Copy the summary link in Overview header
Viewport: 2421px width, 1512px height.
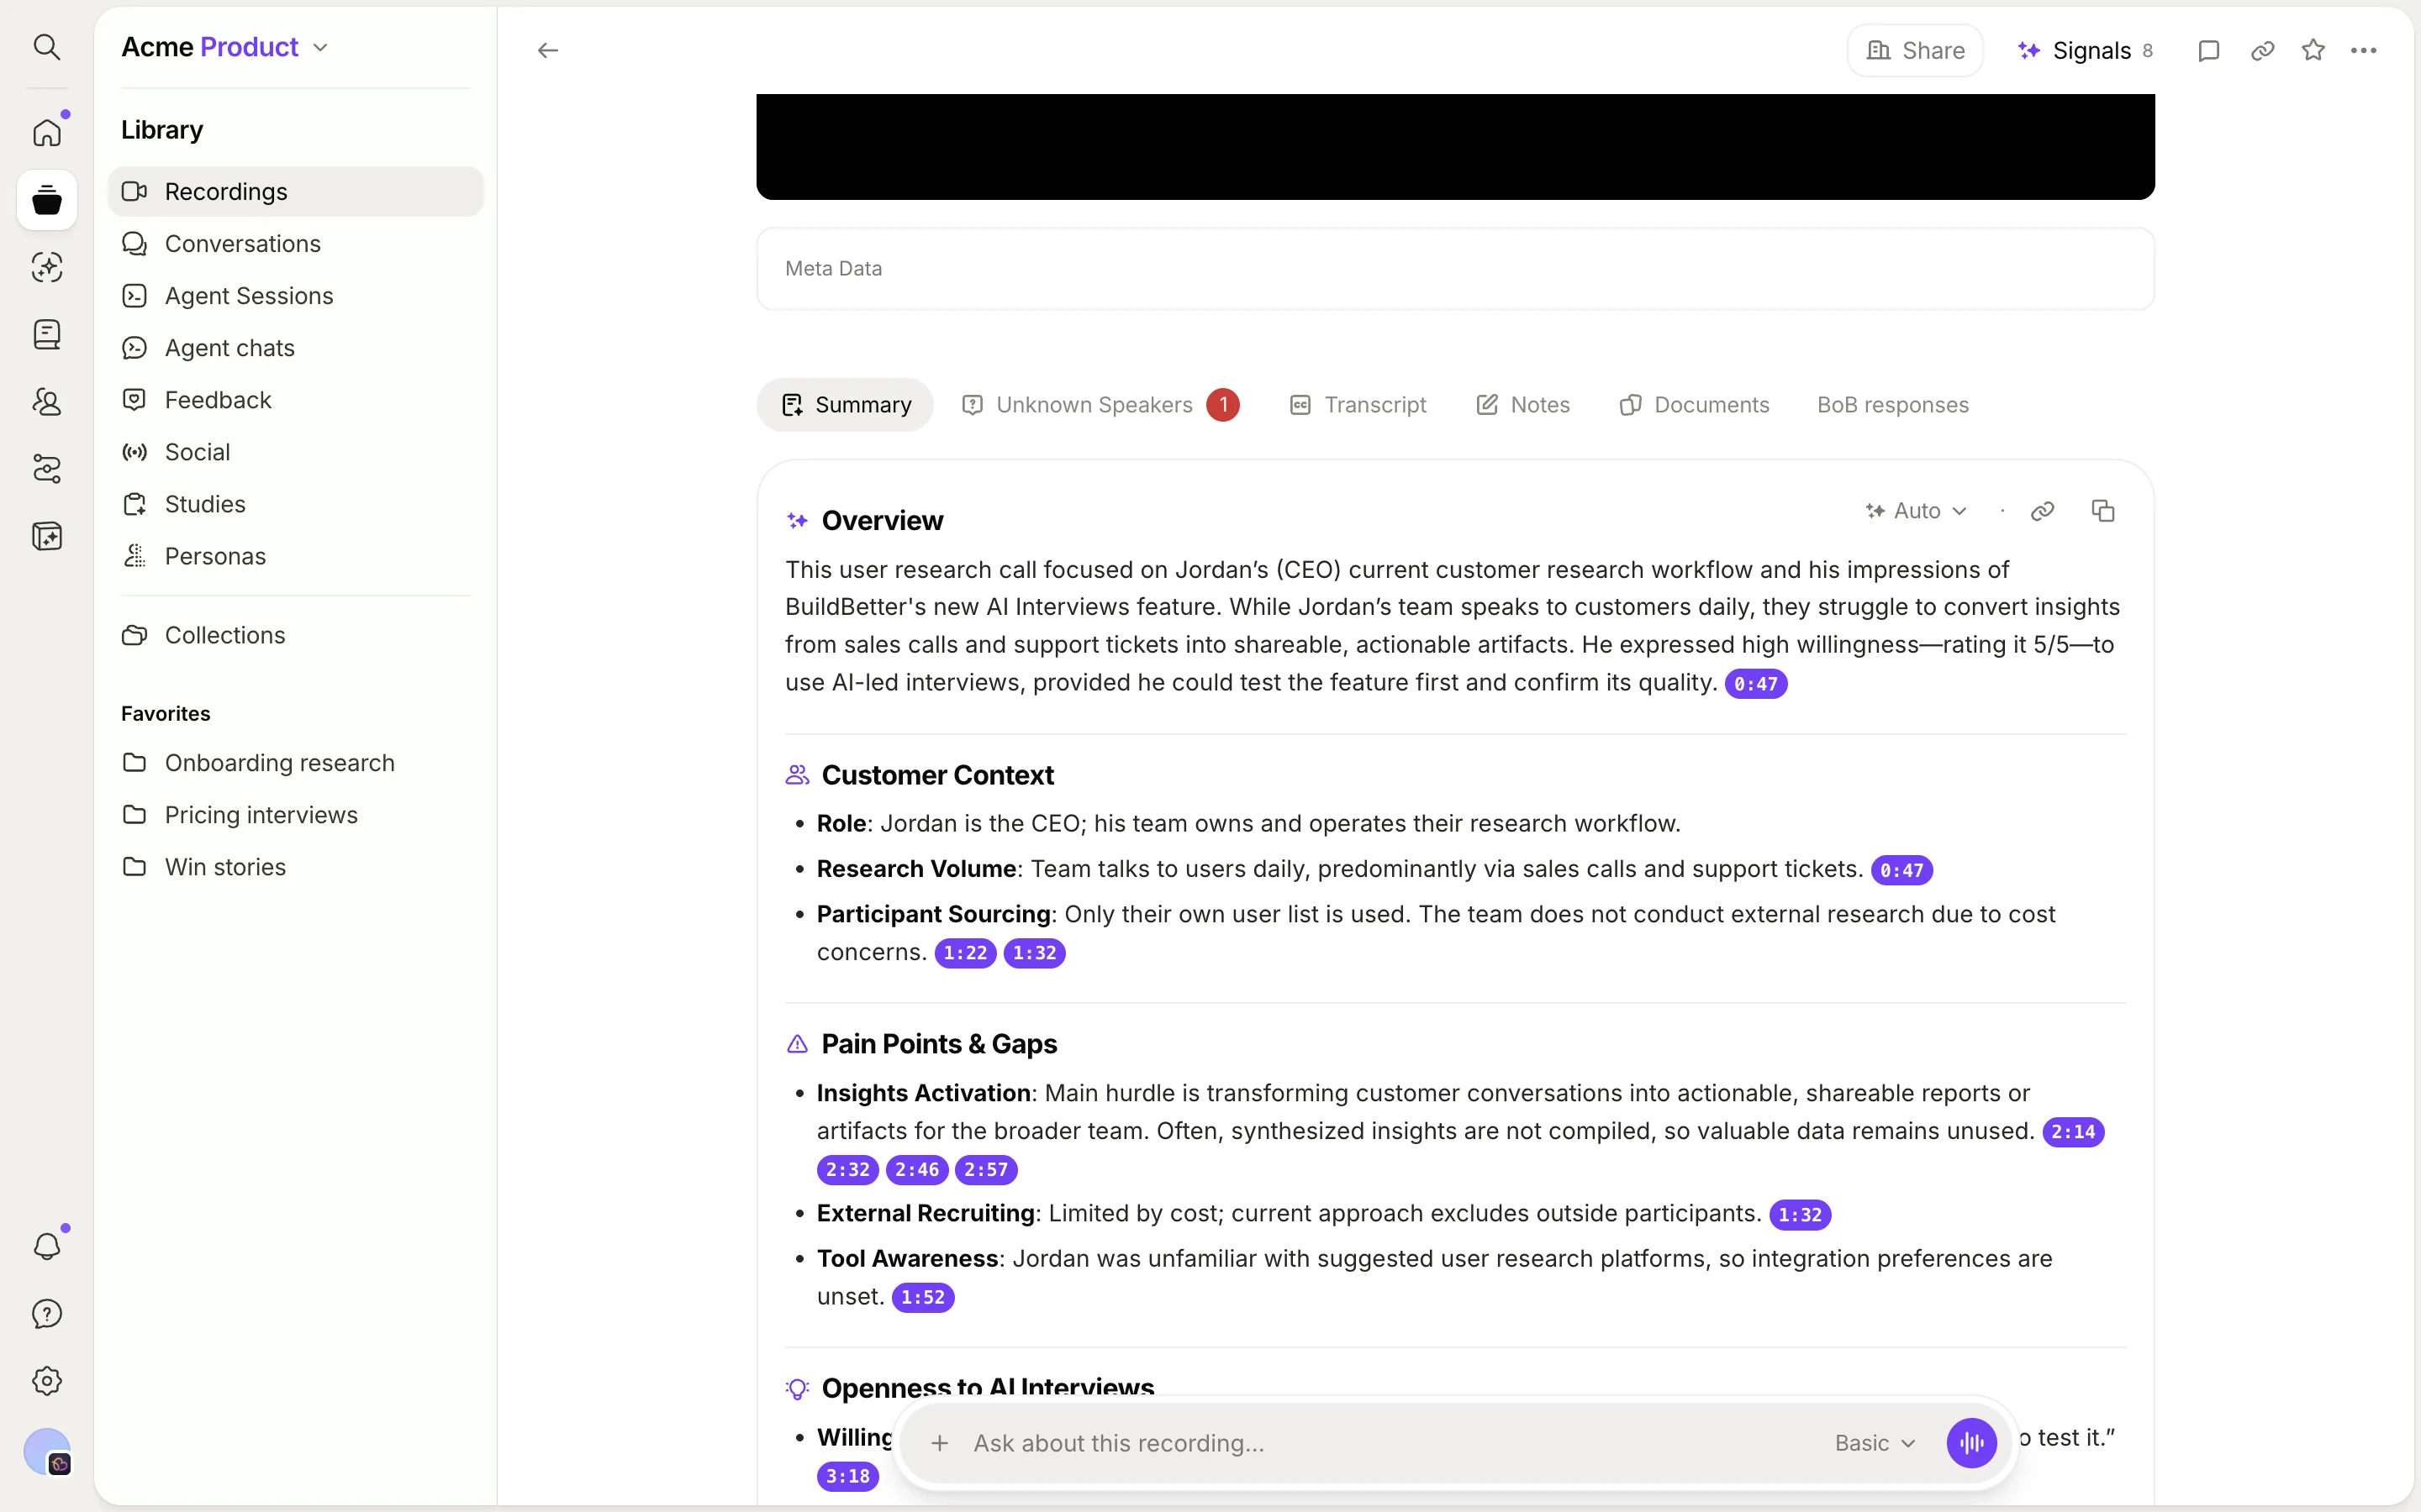coord(2043,511)
